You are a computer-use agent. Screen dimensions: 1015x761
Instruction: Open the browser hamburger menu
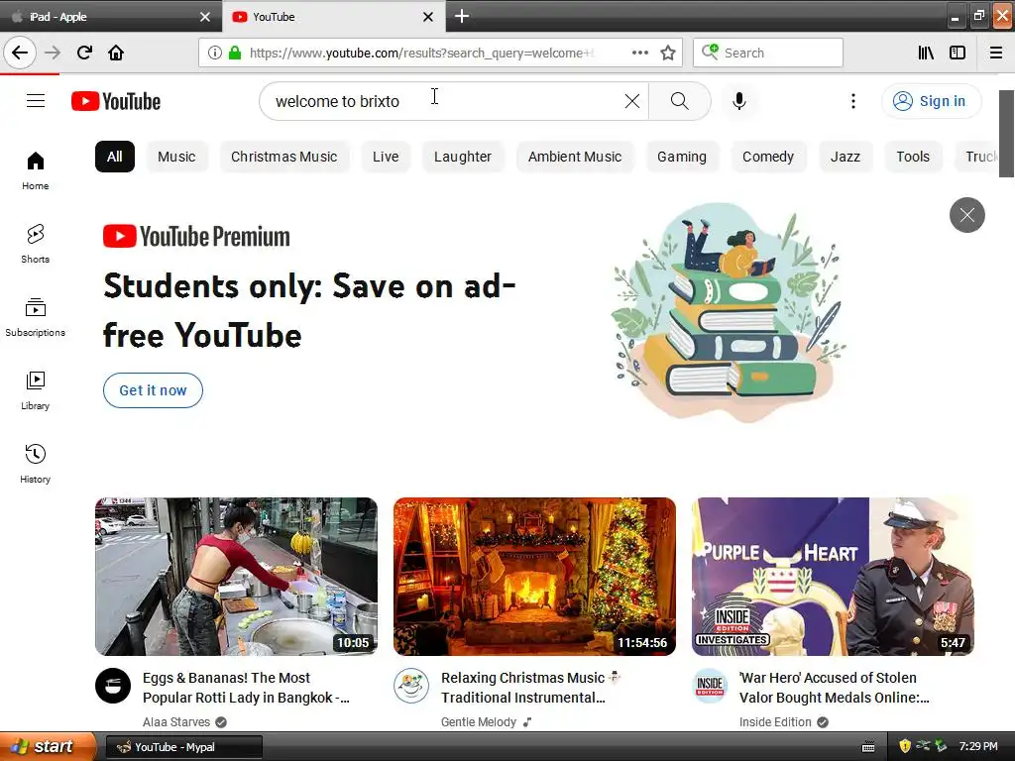(x=996, y=53)
